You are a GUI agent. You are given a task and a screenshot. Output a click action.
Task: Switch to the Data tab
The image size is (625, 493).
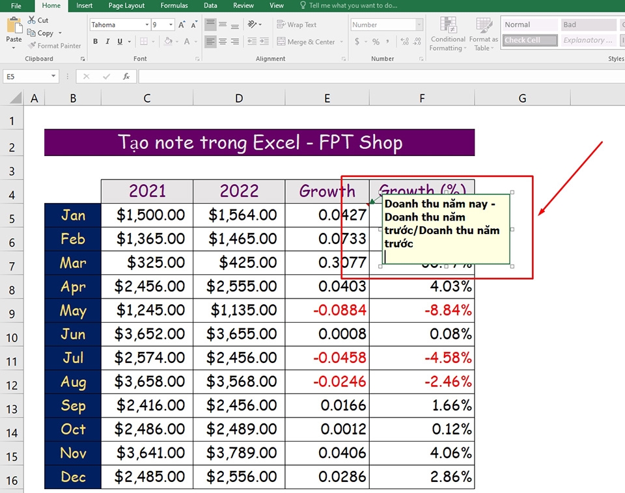(210, 6)
